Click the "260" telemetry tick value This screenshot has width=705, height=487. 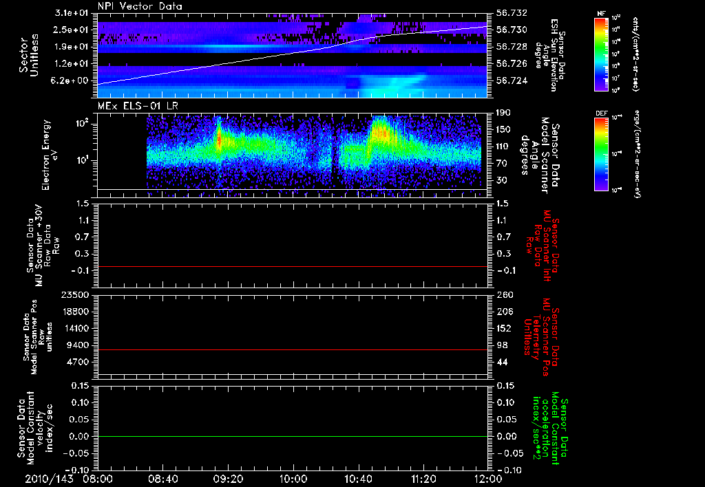point(505,294)
